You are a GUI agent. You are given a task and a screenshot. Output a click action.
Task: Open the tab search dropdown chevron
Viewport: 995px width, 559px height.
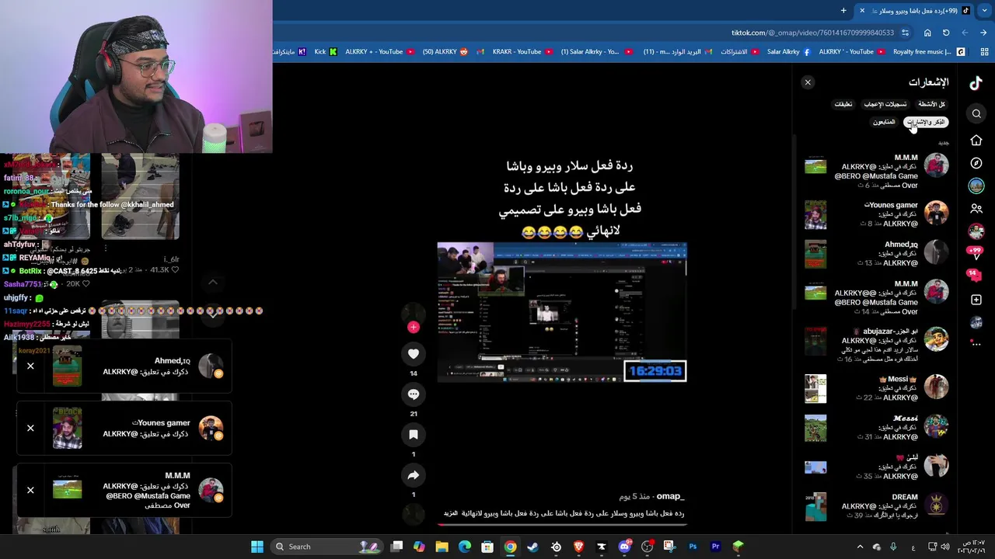point(983,10)
